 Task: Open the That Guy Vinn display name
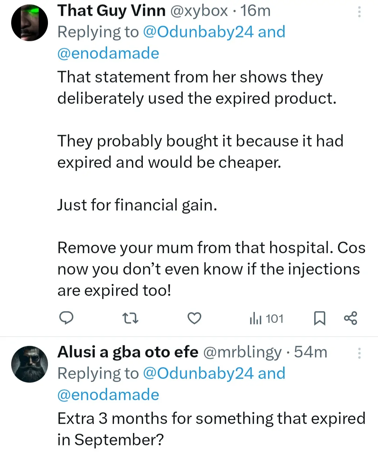(111, 10)
